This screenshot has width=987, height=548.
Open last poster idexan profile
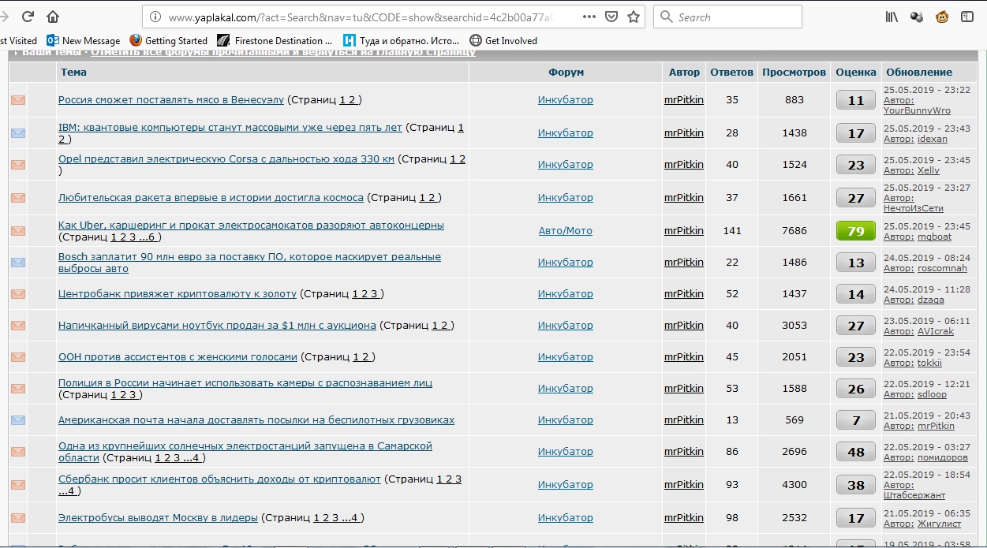click(x=933, y=139)
